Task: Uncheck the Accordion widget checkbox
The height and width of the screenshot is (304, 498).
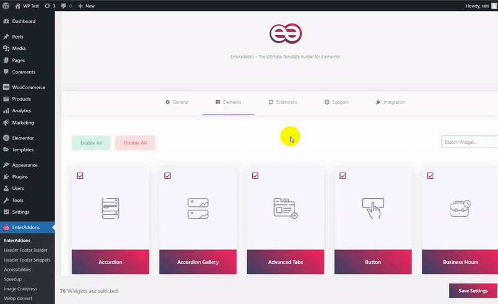Action: pyautogui.click(x=80, y=176)
